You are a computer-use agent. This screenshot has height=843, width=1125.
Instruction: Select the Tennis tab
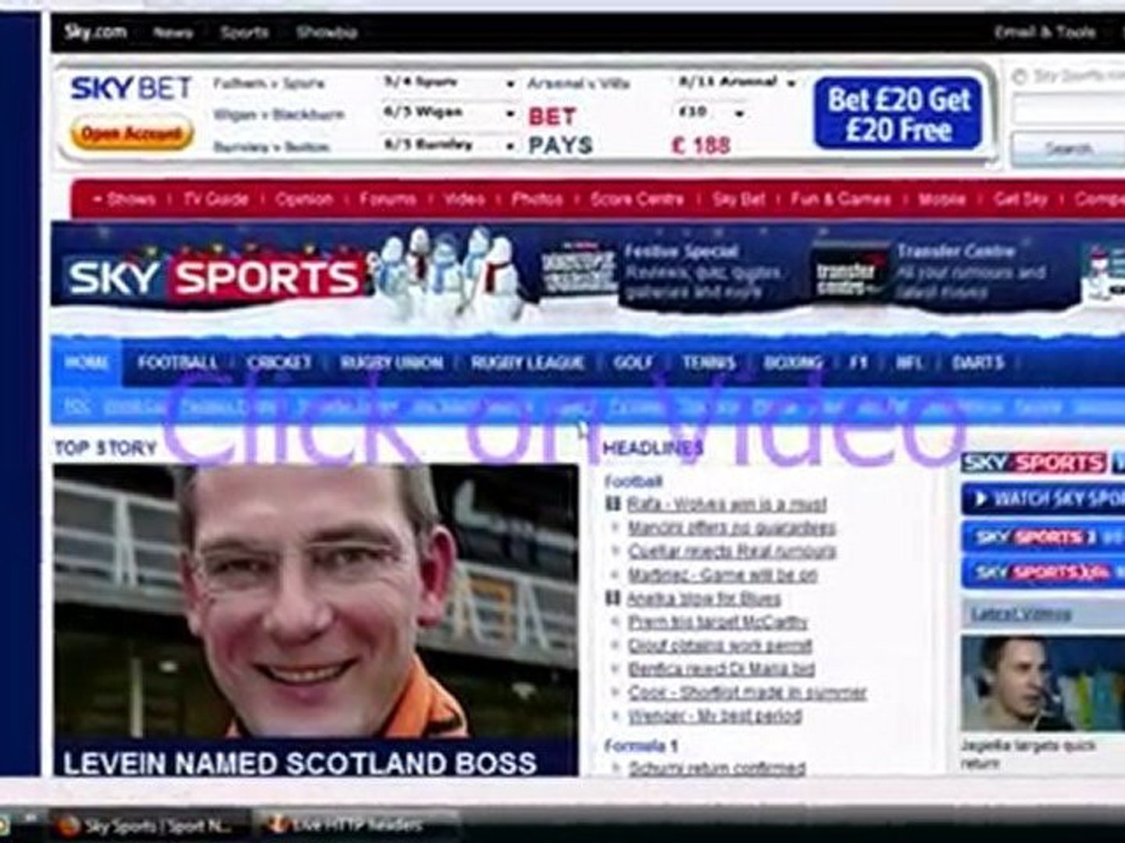point(709,363)
